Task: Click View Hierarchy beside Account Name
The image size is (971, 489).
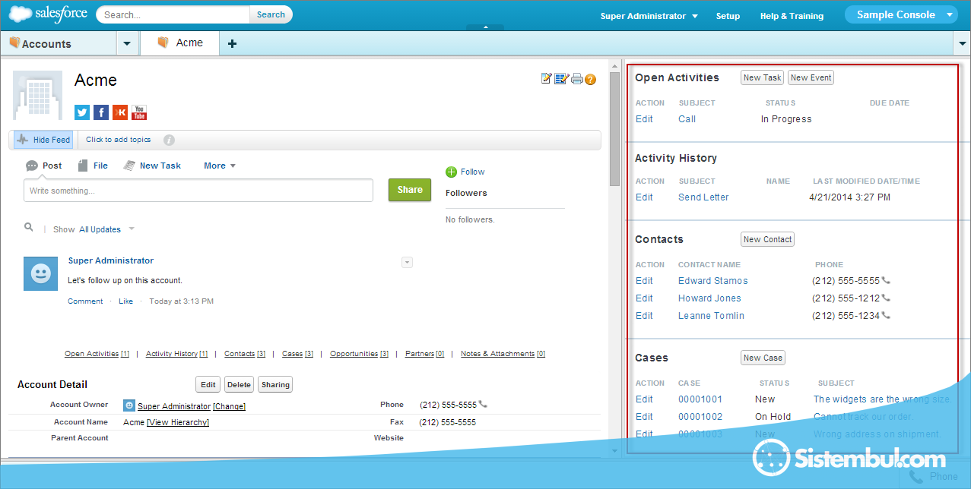Action: [178, 422]
